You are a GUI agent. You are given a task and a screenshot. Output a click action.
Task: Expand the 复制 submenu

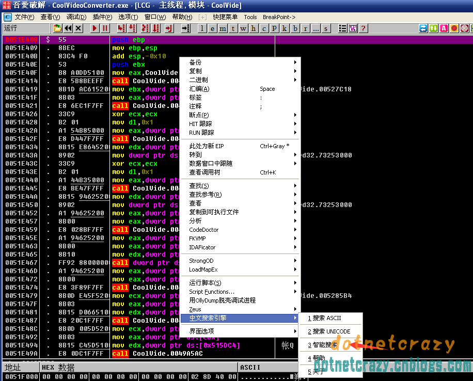click(240, 71)
